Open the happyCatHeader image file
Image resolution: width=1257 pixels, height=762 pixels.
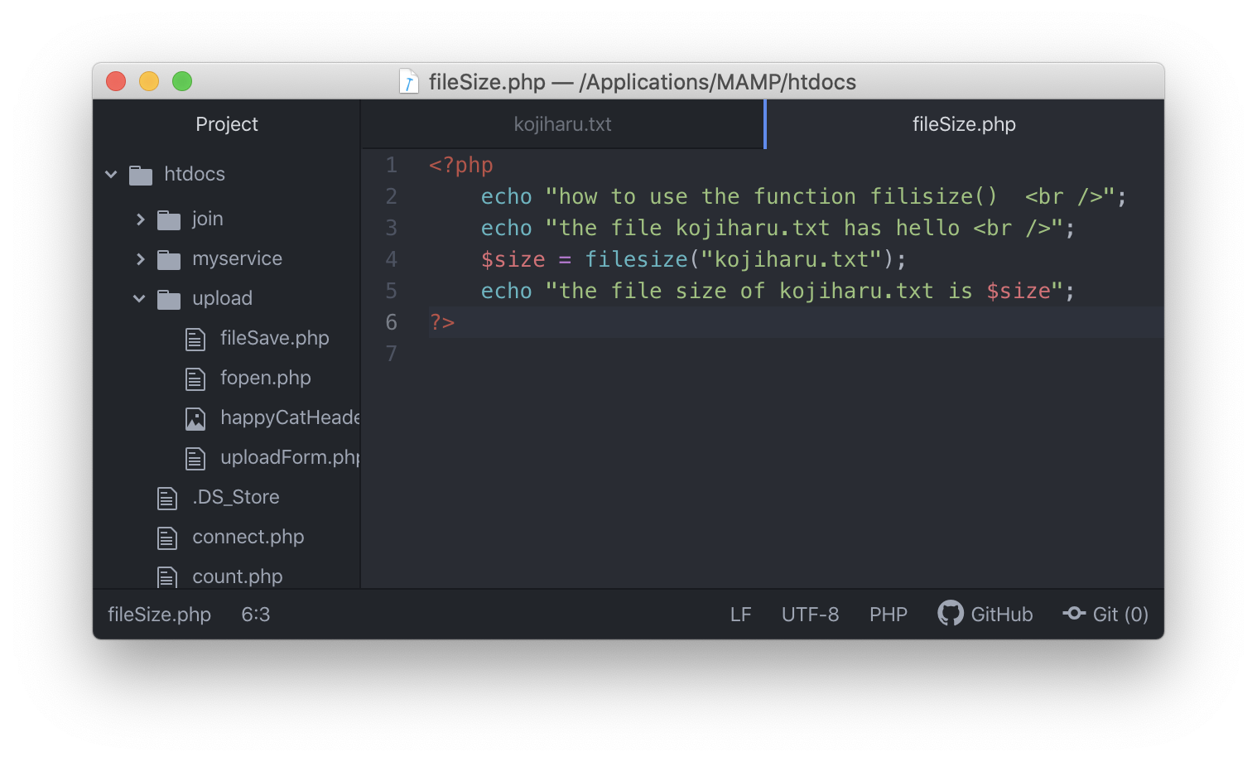tap(290, 417)
